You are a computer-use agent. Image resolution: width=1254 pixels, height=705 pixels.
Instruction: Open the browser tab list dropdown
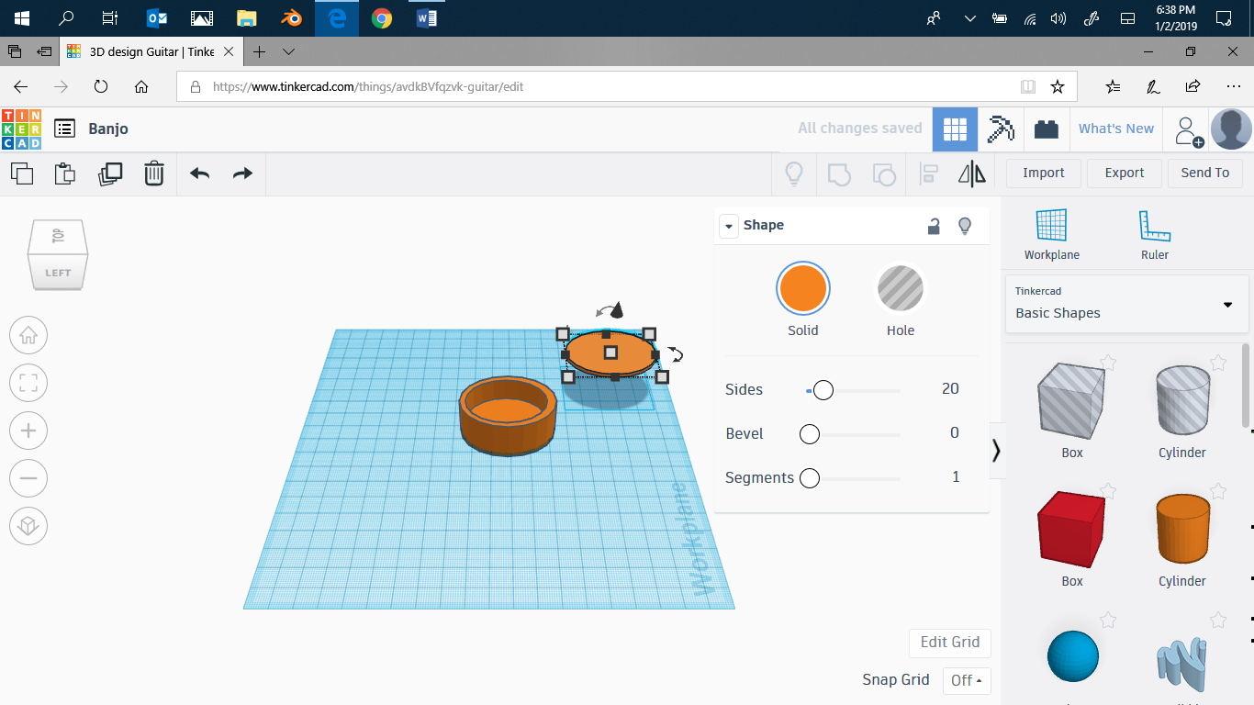pos(288,51)
